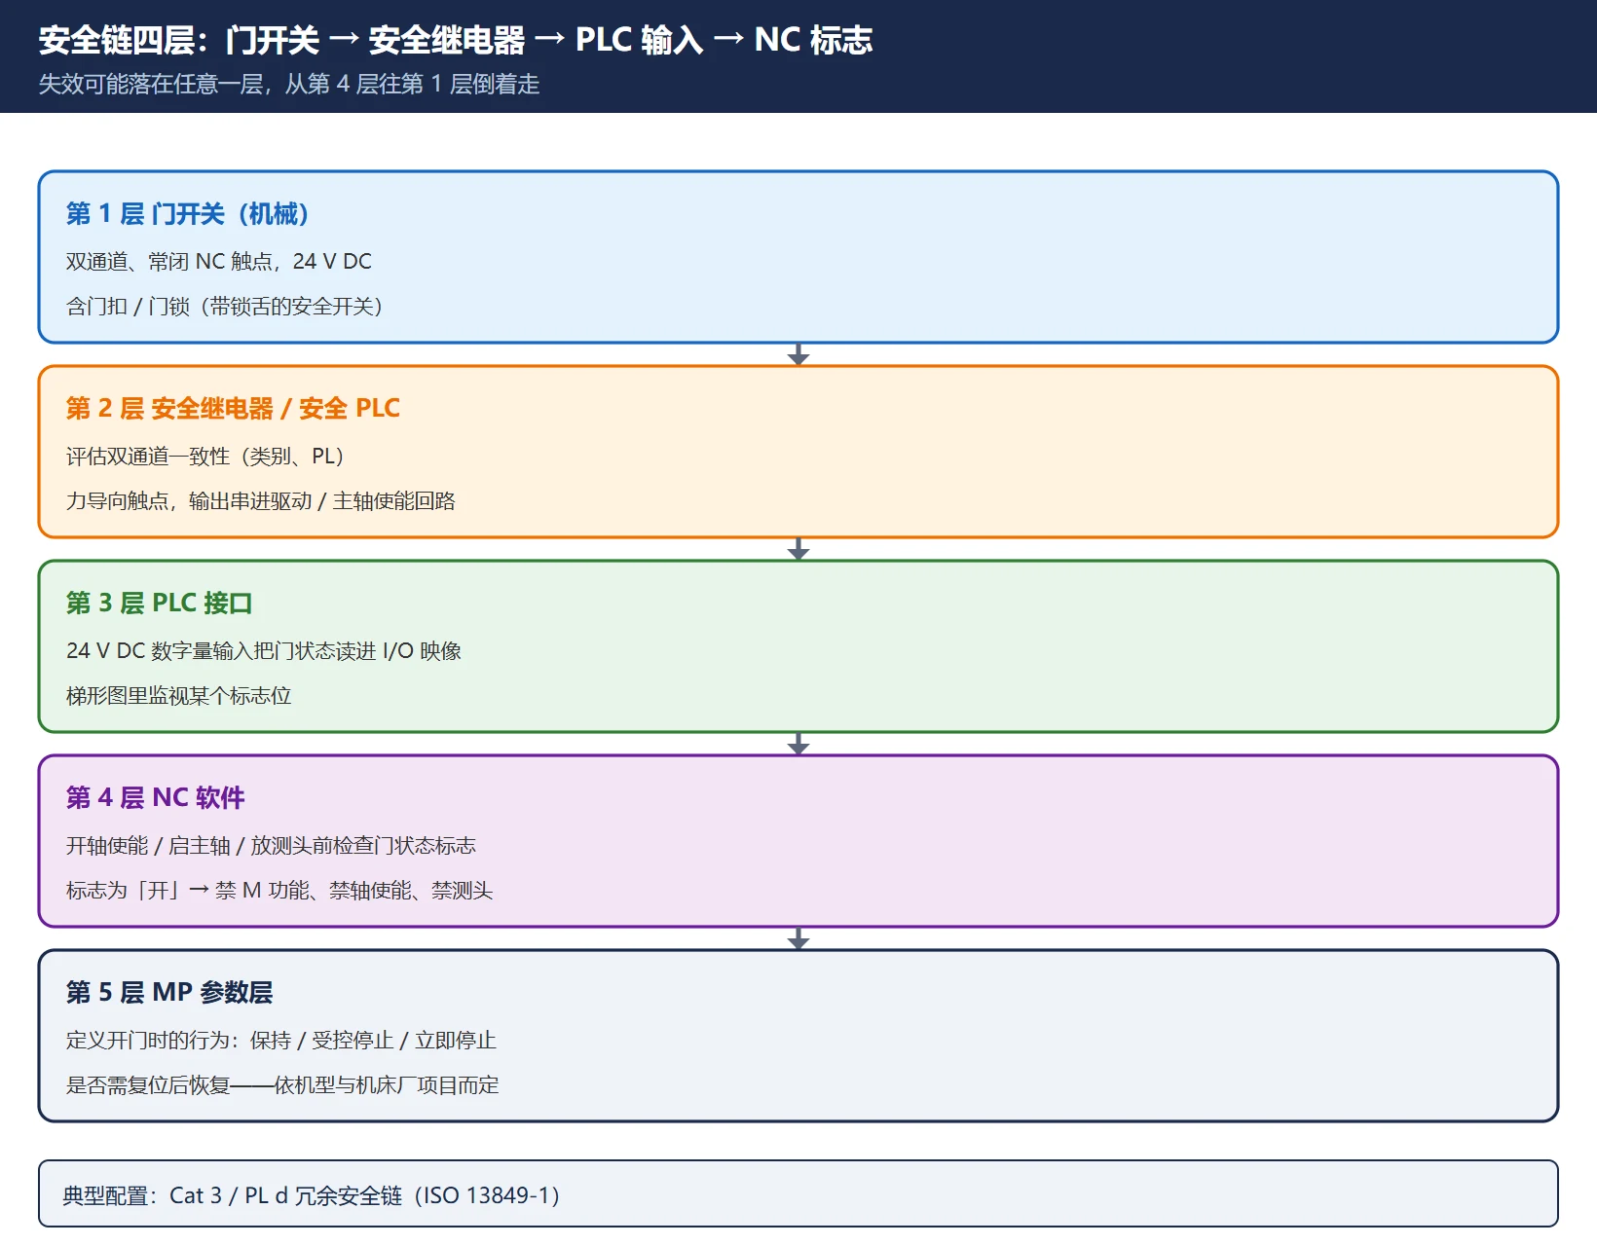Select line 开轴使能 / 启主轴 / 放测头前检查门状态标志

coord(271,845)
